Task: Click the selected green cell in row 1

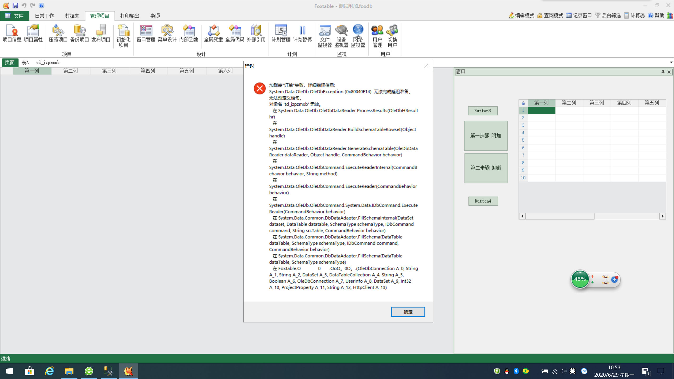Action: click(542, 110)
